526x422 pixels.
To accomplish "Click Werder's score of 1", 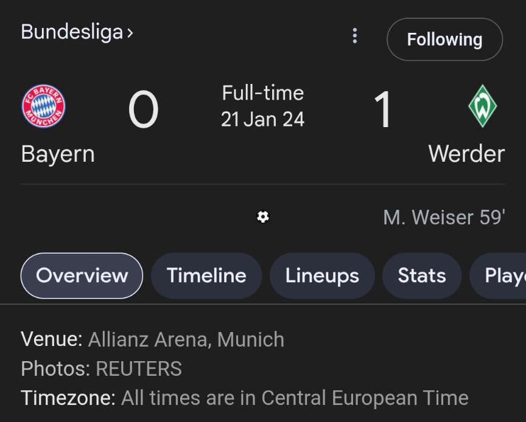I will (x=382, y=110).
